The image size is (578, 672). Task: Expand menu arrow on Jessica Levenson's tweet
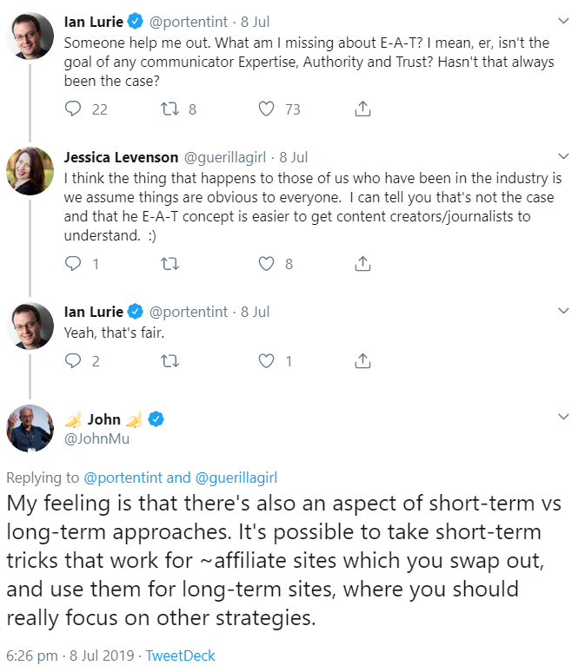563,157
